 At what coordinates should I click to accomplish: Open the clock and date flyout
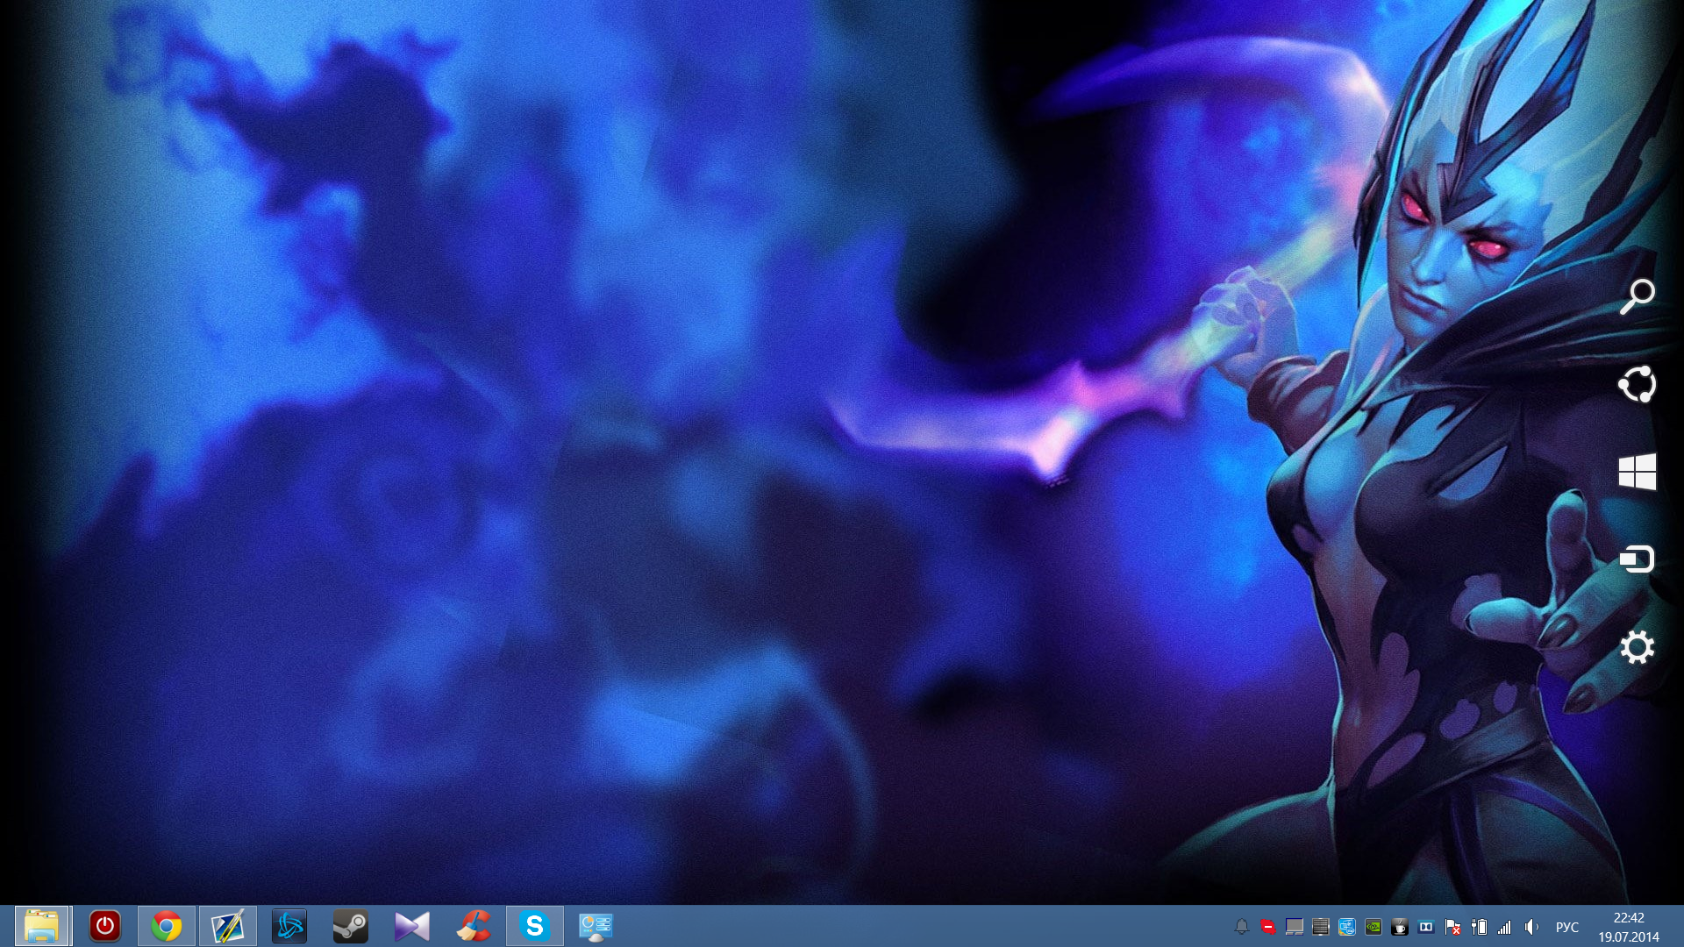click(1628, 927)
